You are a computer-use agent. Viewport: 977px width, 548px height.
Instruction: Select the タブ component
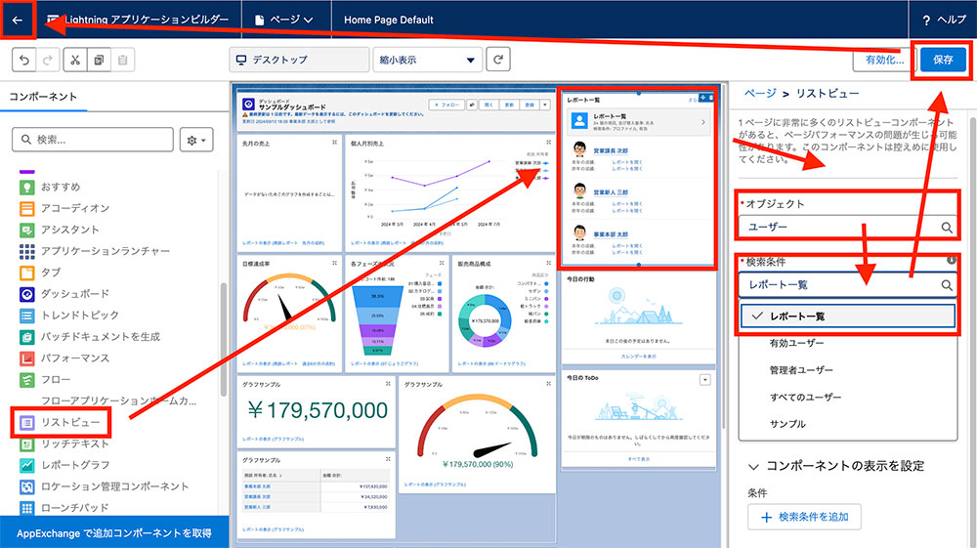click(x=40, y=273)
